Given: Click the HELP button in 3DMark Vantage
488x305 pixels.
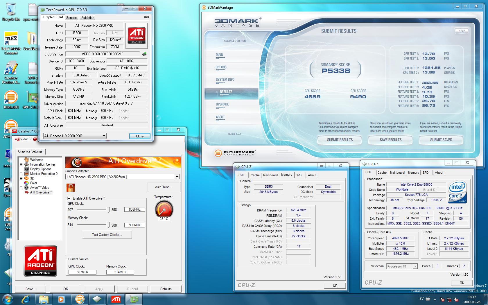Looking at the screenshot, I should pos(462,31).
